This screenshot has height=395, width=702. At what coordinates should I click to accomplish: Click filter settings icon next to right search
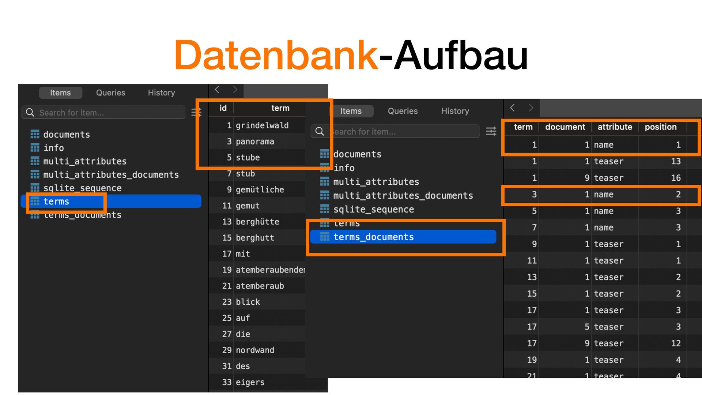(x=491, y=131)
